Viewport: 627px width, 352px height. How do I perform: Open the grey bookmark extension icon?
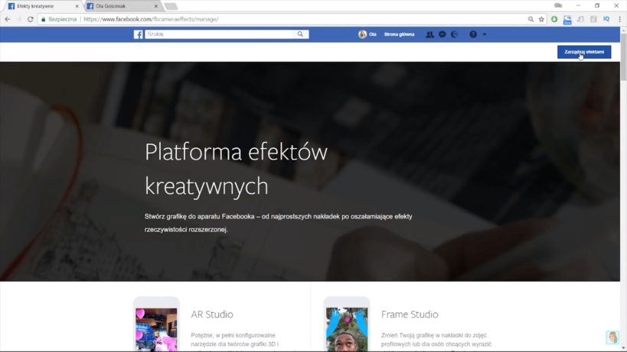tap(594, 19)
